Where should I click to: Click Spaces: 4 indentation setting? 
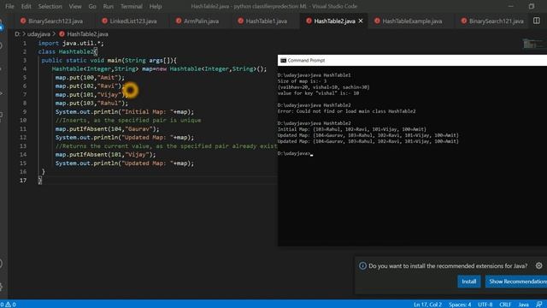click(460, 305)
